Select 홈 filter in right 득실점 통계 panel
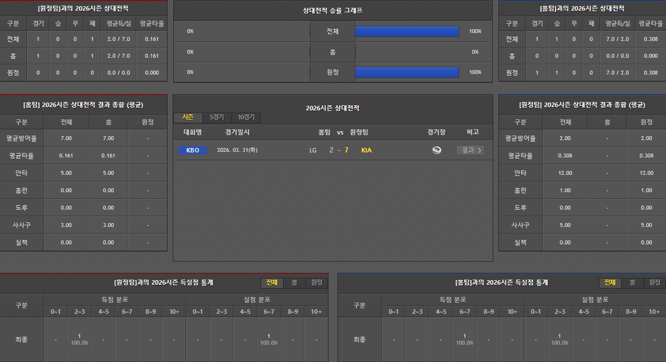Viewport: 666px width, 362px height. (632, 283)
